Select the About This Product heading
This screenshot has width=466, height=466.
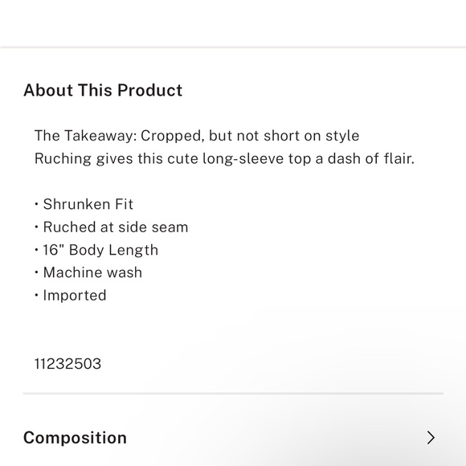pyautogui.click(x=103, y=90)
